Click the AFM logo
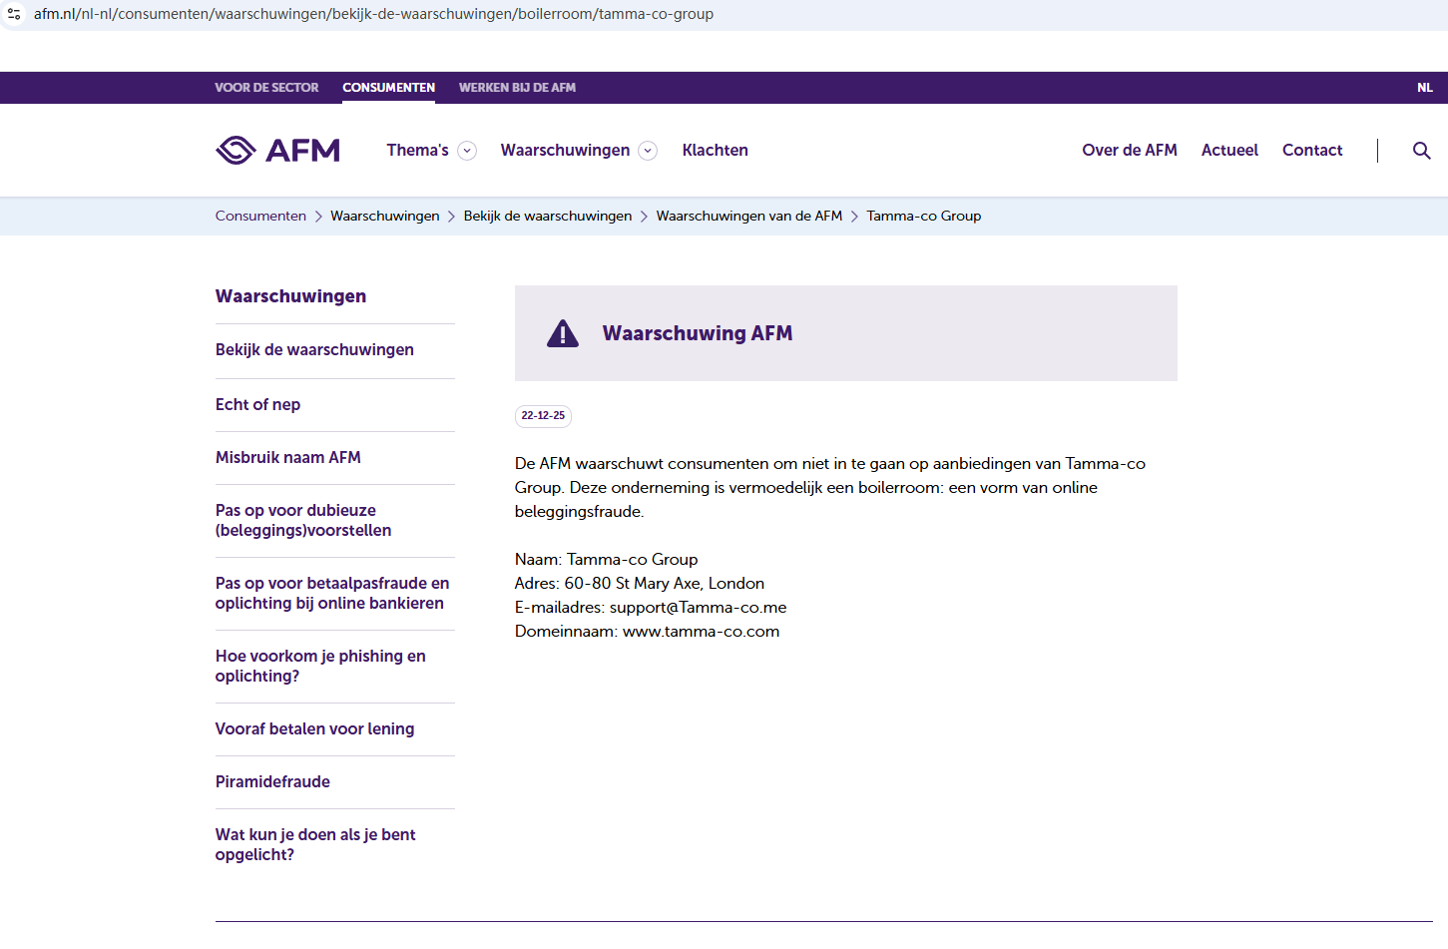 277,150
